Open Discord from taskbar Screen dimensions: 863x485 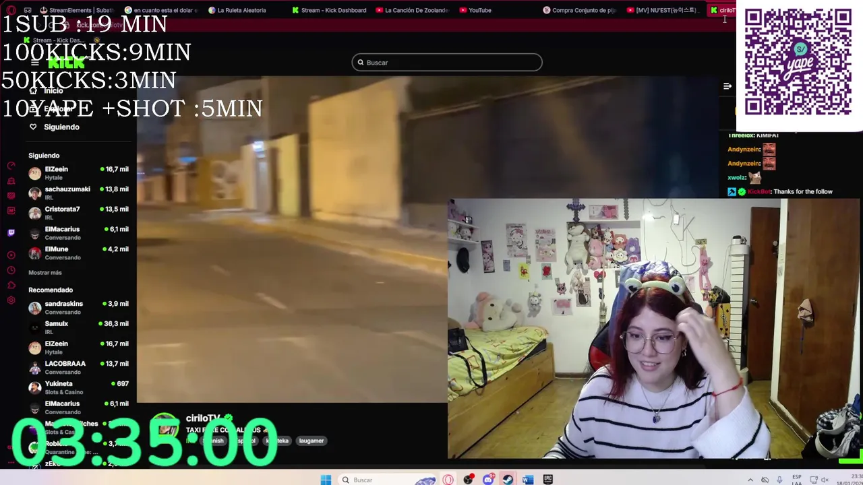click(488, 480)
